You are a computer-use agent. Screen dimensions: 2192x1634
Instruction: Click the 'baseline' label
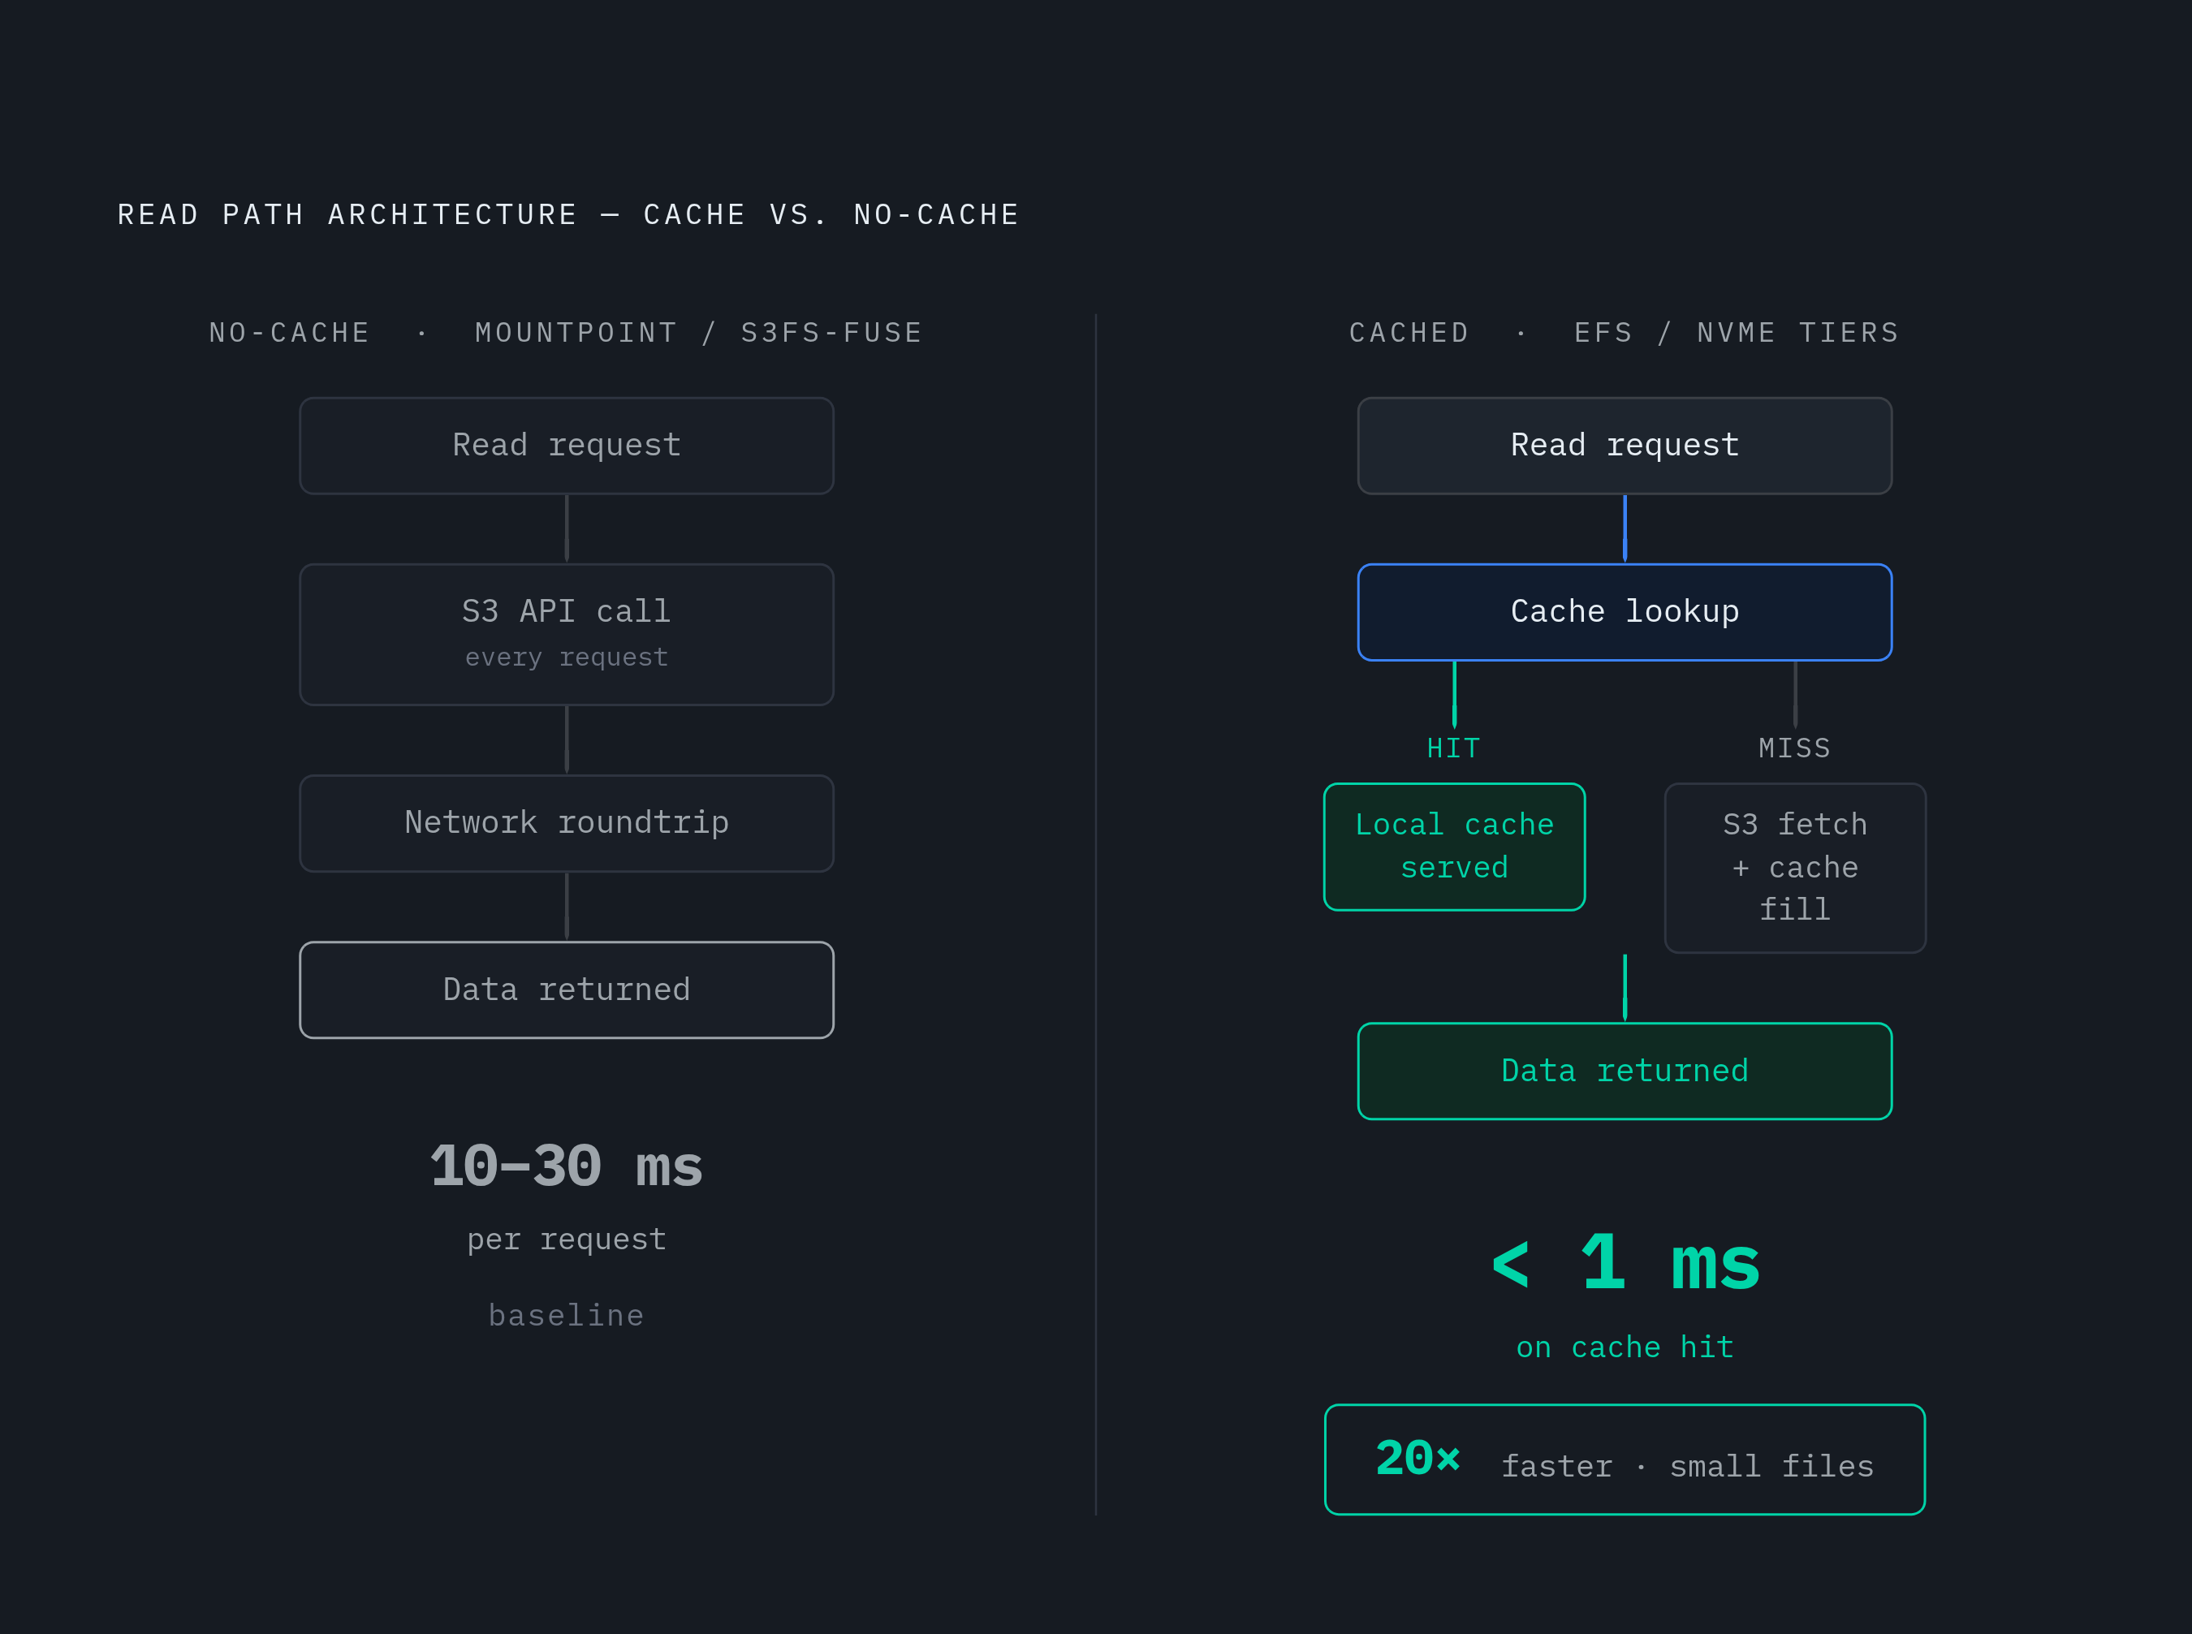coord(567,1316)
